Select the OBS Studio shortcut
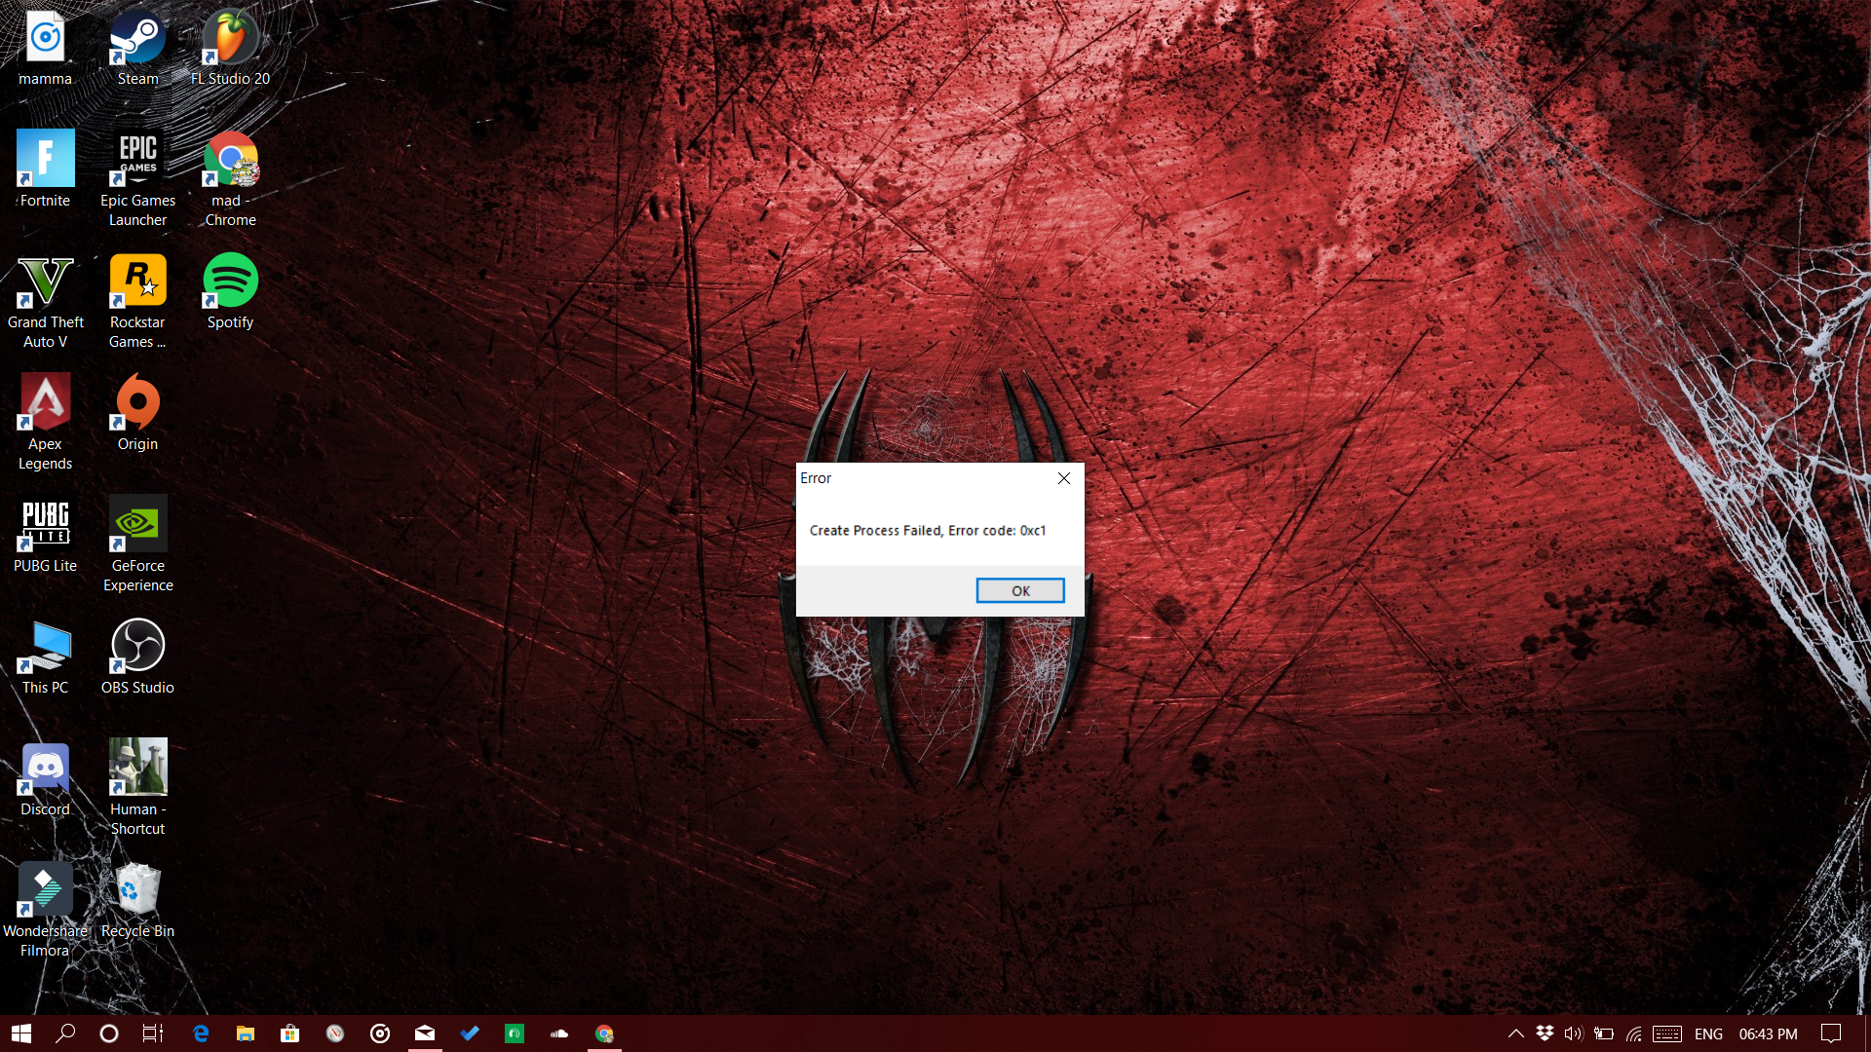Image resolution: width=1871 pixels, height=1052 pixels. click(137, 657)
